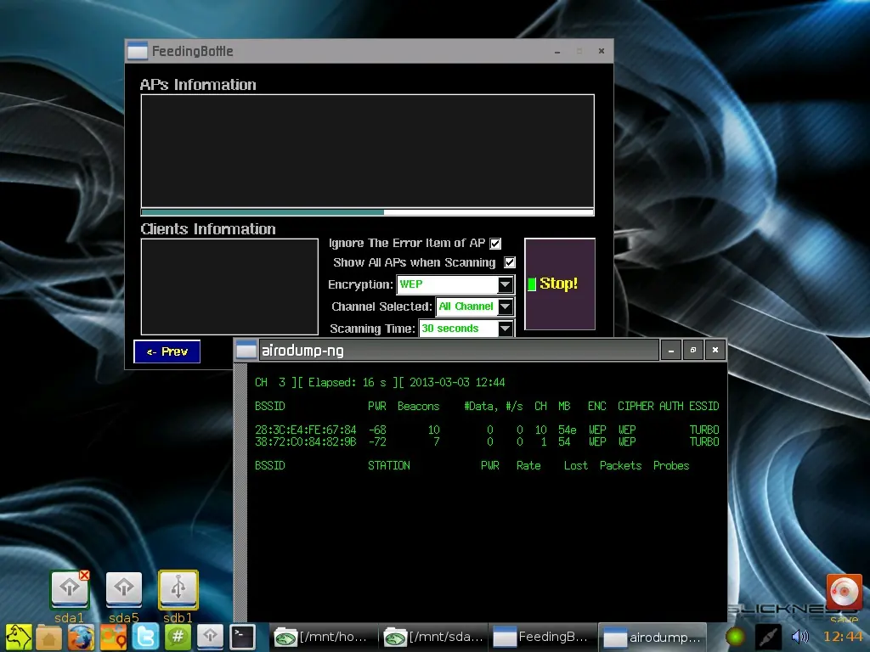870x652 pixels.
Task: Minimize the airodump-ng window
Action: [x=671, y=351]
